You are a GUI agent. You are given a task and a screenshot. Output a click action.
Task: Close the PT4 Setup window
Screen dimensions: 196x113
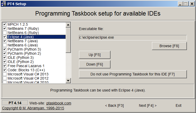pyautogui.click(x=192, y=4)
